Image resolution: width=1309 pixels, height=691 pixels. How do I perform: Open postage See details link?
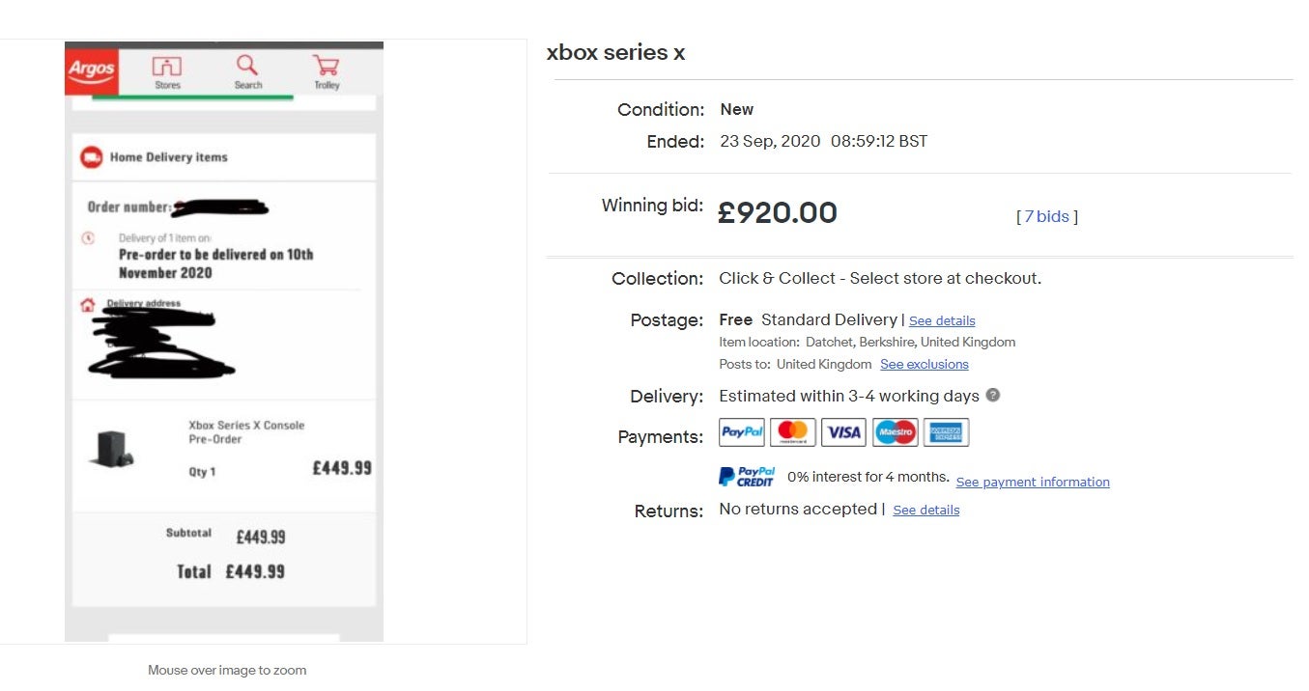pos(942,320)
